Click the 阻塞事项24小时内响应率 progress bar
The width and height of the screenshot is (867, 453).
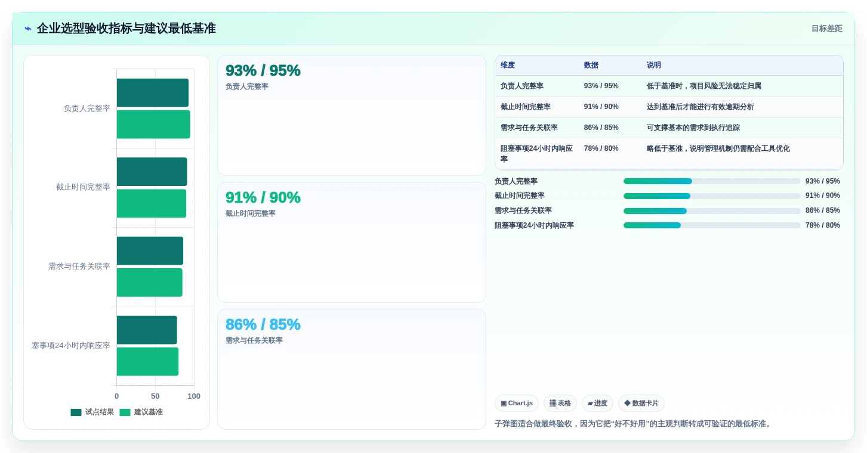[712, 225]
